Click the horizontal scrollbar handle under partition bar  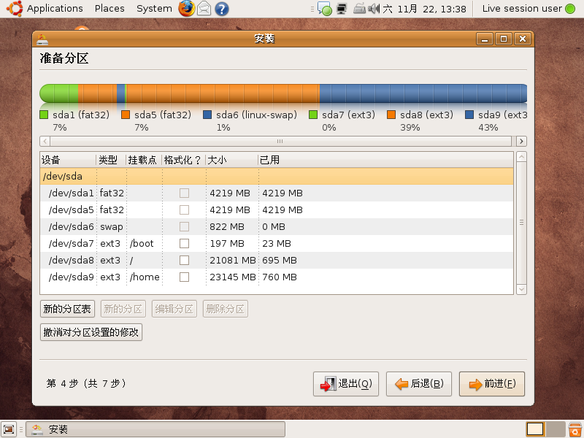point(281,141)
